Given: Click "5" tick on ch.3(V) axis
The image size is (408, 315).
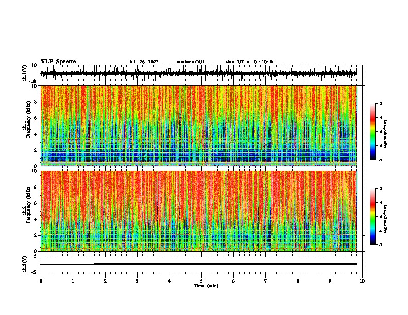Looking at the screenshot, I should point(36,256).
